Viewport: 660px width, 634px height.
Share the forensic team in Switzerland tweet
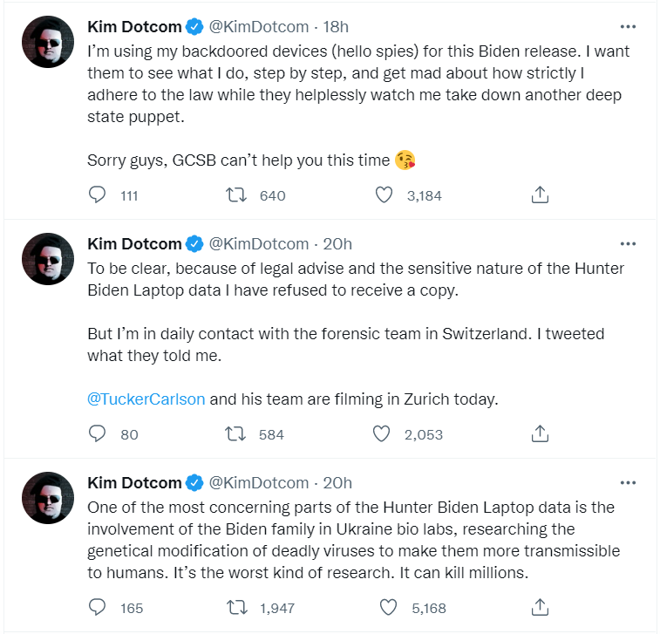(x=540, y=433)
